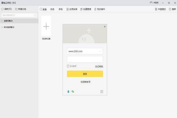
Task: Expand the ungrouped devices (未分组设备) group
Action: click(2, 27)
